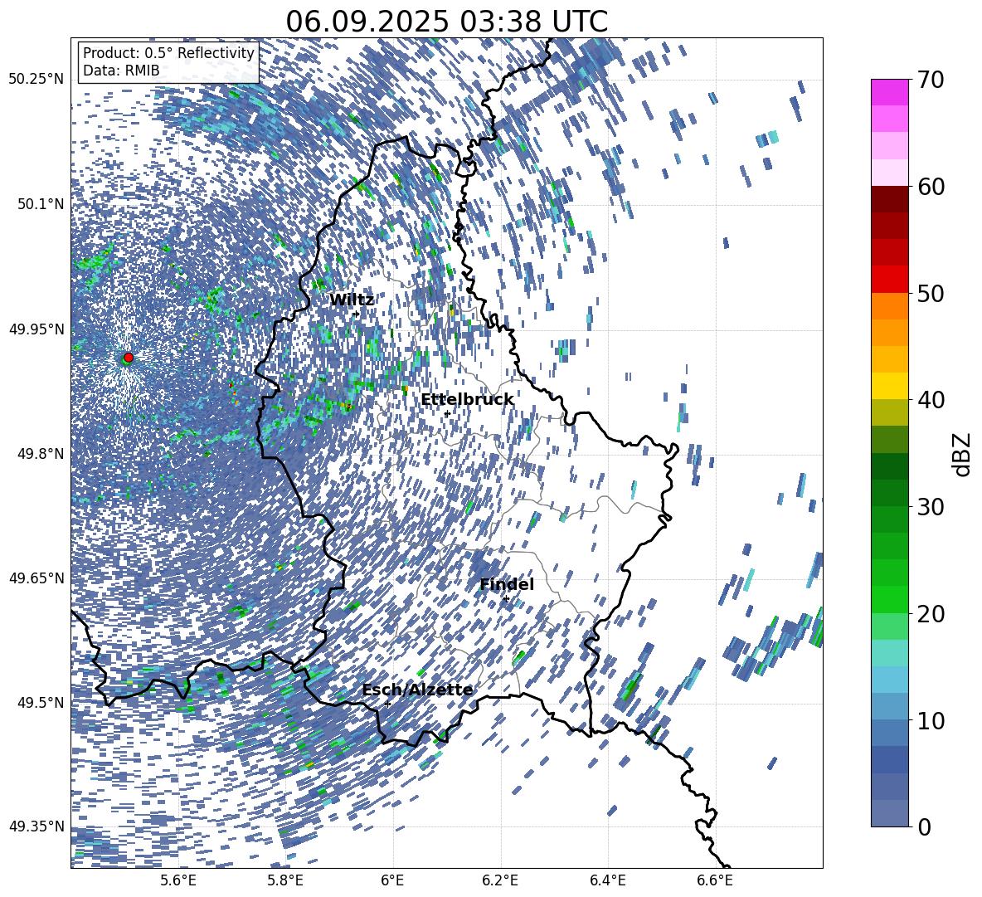
Task: Click the 6.4°E longitude label
Action: [x=607, y=880]
